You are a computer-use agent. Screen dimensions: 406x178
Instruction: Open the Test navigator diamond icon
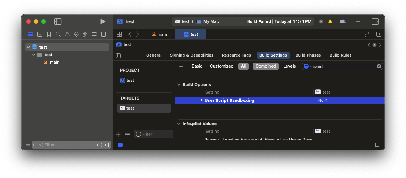[x=76, y=34]
